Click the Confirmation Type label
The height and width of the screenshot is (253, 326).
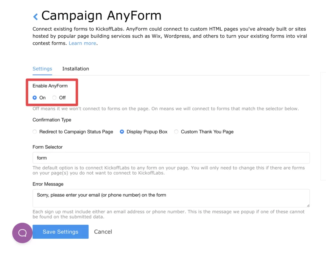[x=52, y=120]
